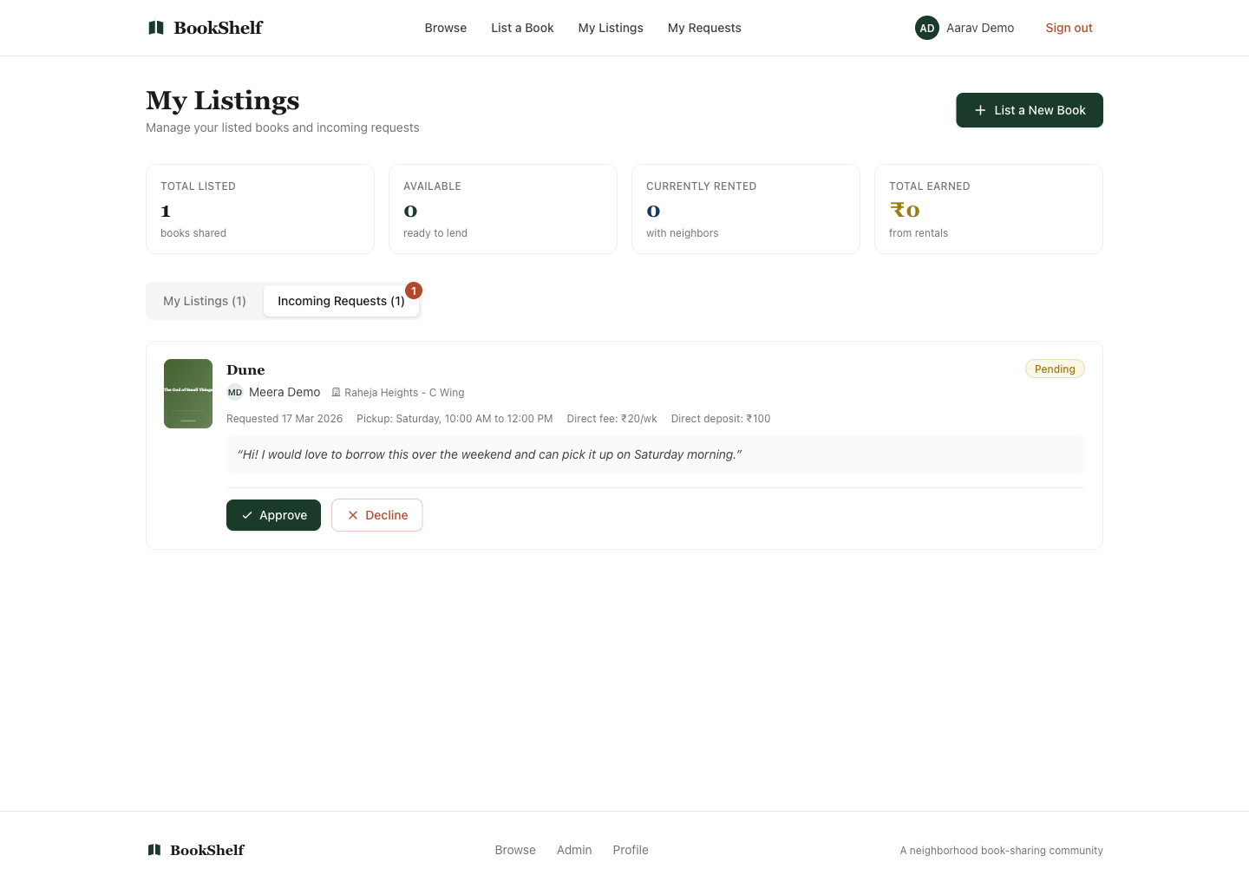Sign out of the account
This screenshot has height=888, width=1249.
point(1069,28)
